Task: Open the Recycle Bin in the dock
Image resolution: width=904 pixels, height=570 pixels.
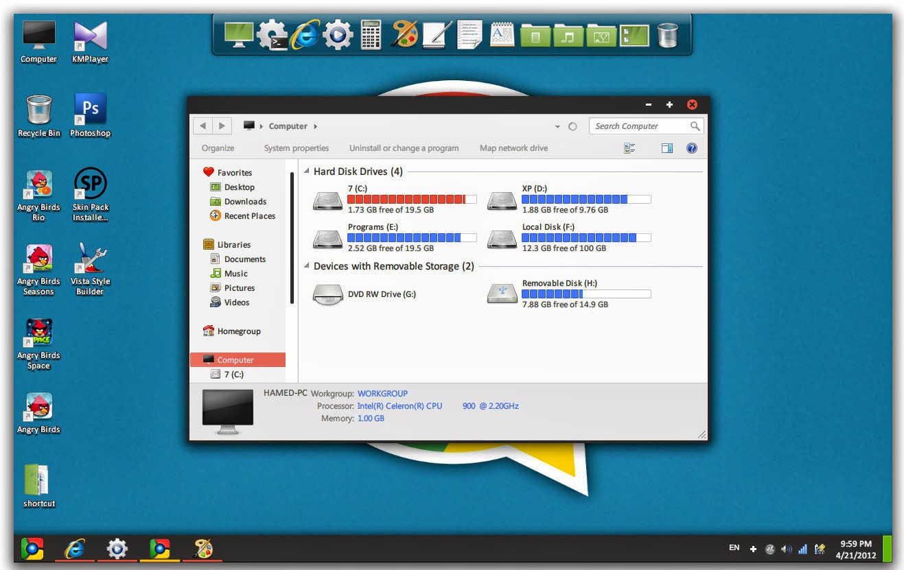Action: (x=667, y=35)
